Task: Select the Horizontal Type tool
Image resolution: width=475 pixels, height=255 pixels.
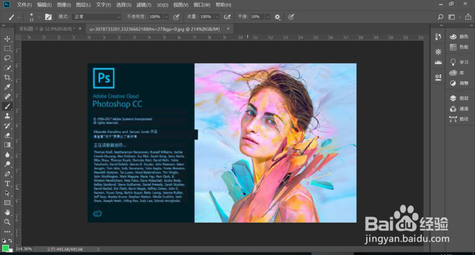Action: point(7,183)
